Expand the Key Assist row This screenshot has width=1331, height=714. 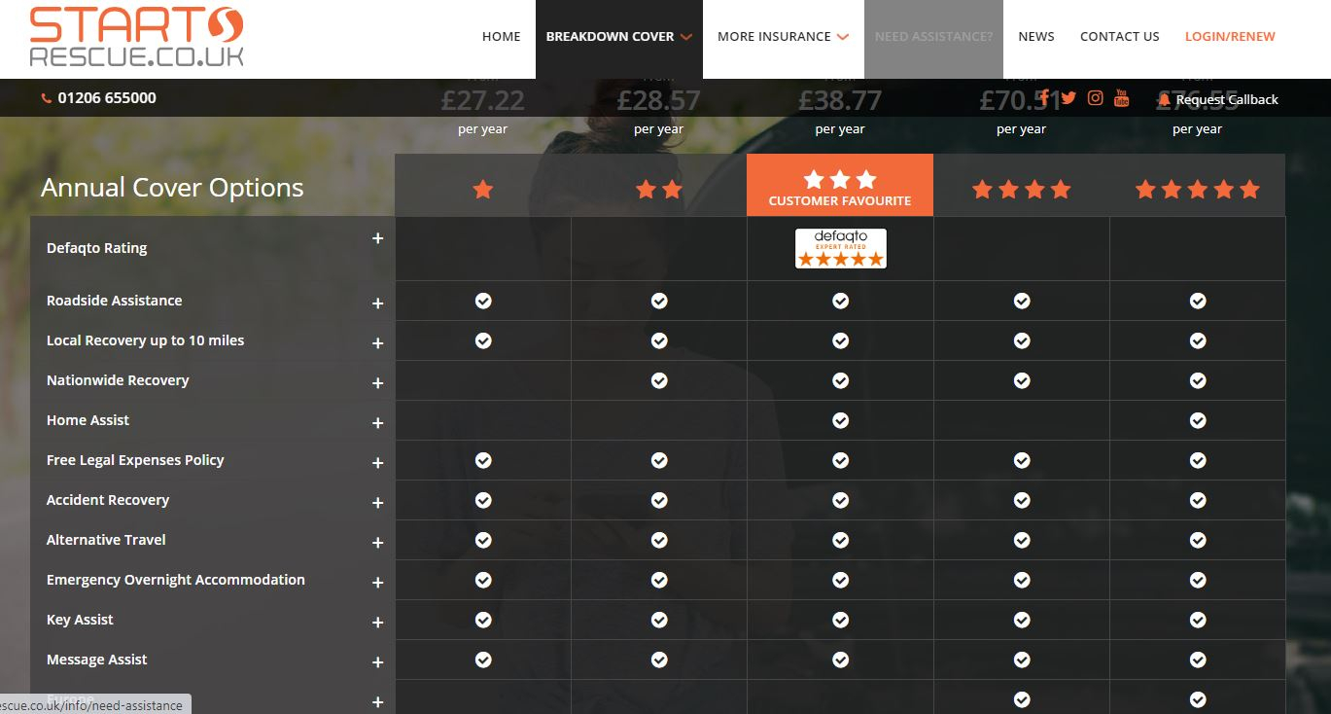coord(377,623)
